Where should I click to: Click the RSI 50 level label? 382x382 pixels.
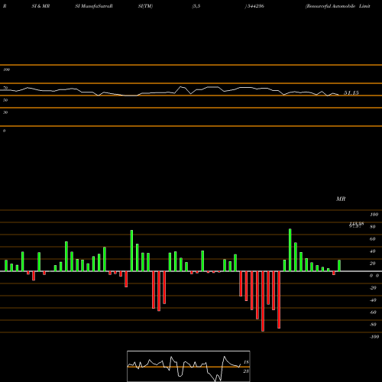point(5,100)
